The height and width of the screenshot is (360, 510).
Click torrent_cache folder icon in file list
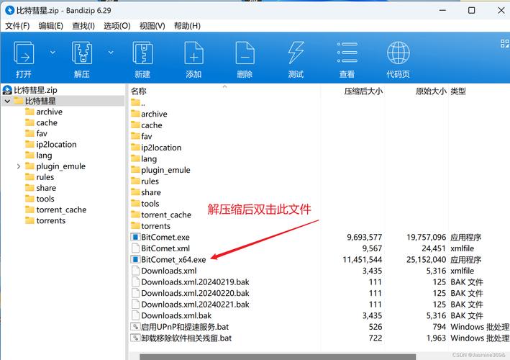(x=135, y=215)
